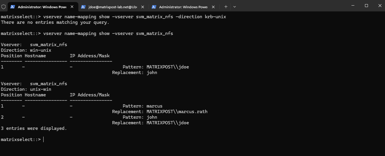
Task: Minimize the terminal window
Action: 353,6
